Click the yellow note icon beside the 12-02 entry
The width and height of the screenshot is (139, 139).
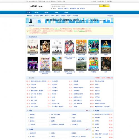click(93, 118)
